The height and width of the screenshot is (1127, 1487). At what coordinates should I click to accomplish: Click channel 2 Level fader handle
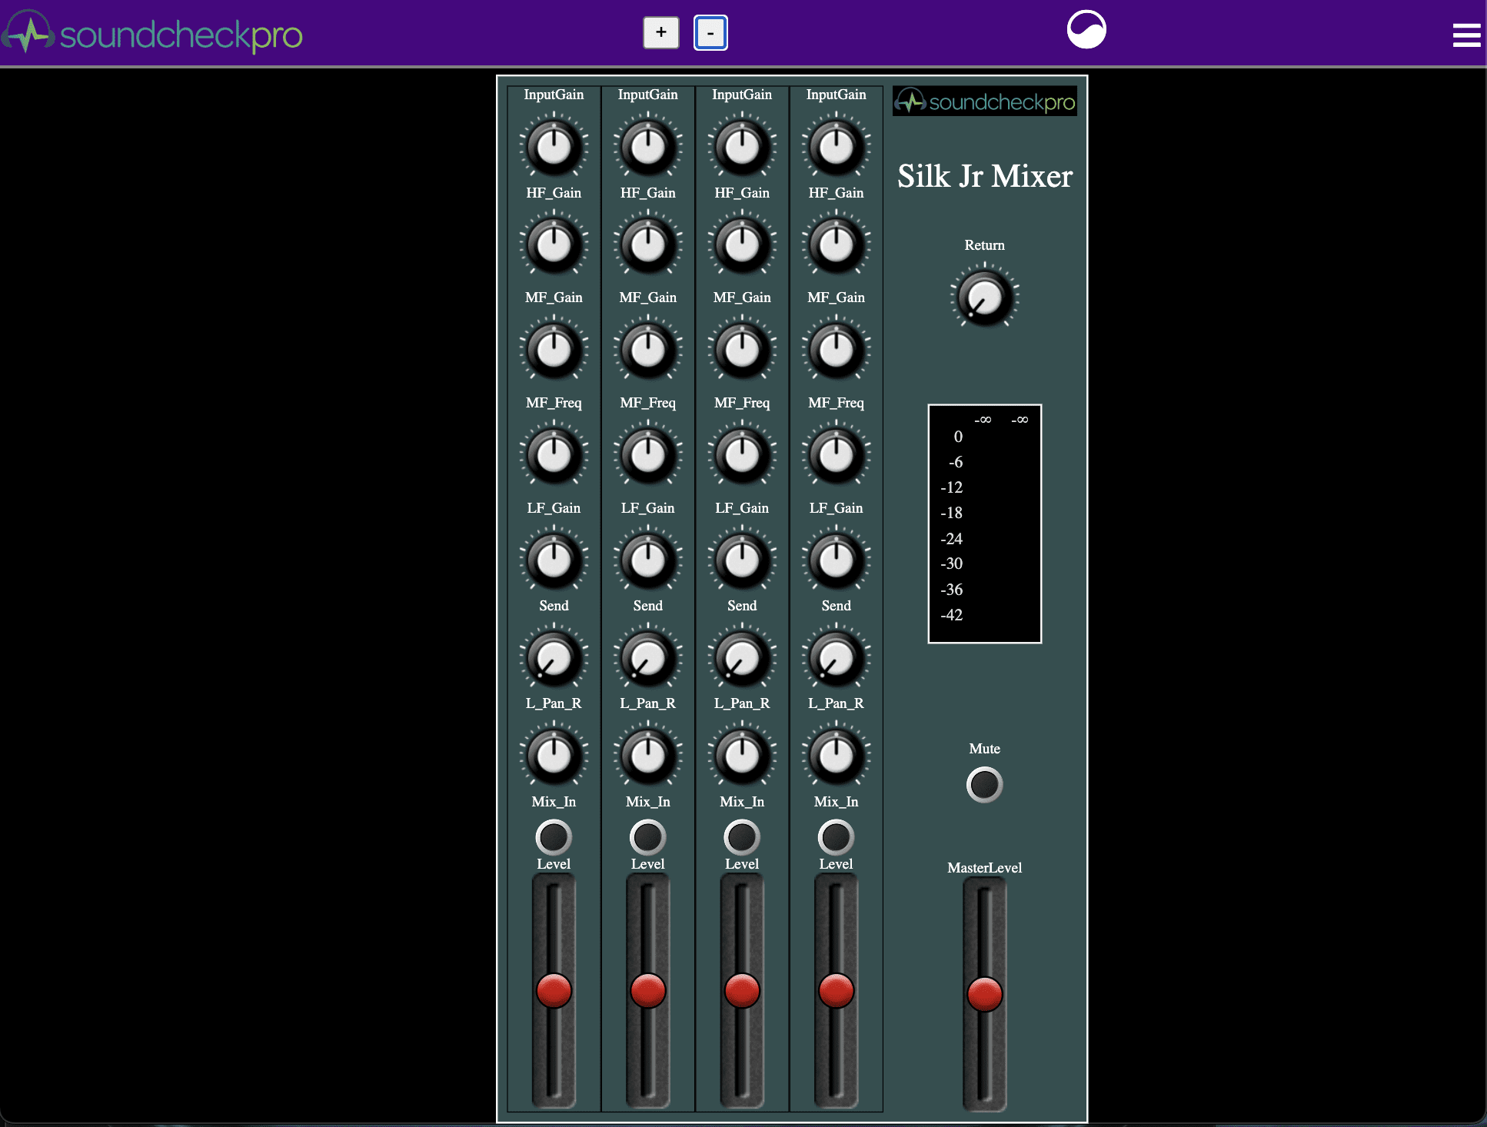click(x=648, y=990)
